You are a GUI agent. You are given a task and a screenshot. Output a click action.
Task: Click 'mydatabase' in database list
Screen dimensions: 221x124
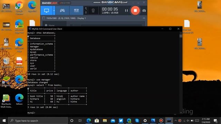coord(36,49)
